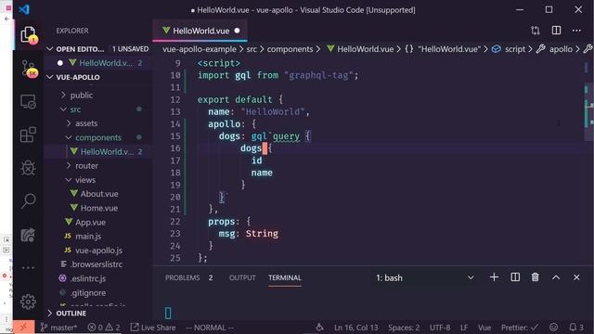The image size is (594, 334).
Task: Open the Source Control view
Action: tap(29, 69)
